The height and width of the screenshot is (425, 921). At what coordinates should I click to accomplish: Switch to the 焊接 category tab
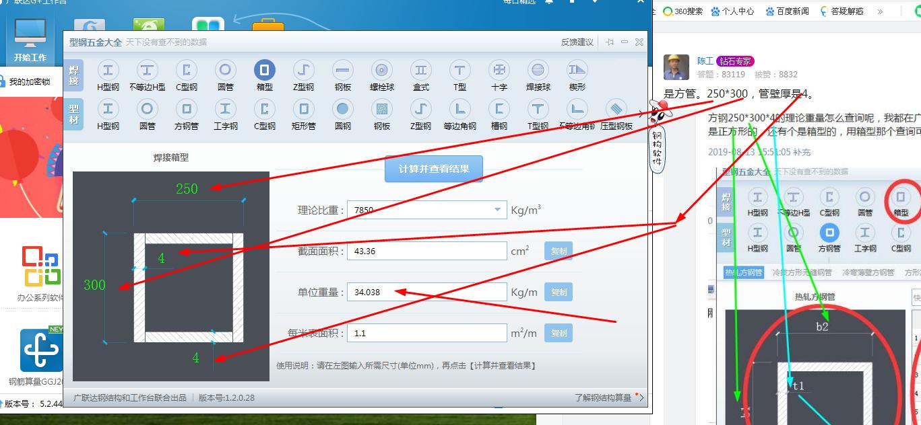(74, 75)
